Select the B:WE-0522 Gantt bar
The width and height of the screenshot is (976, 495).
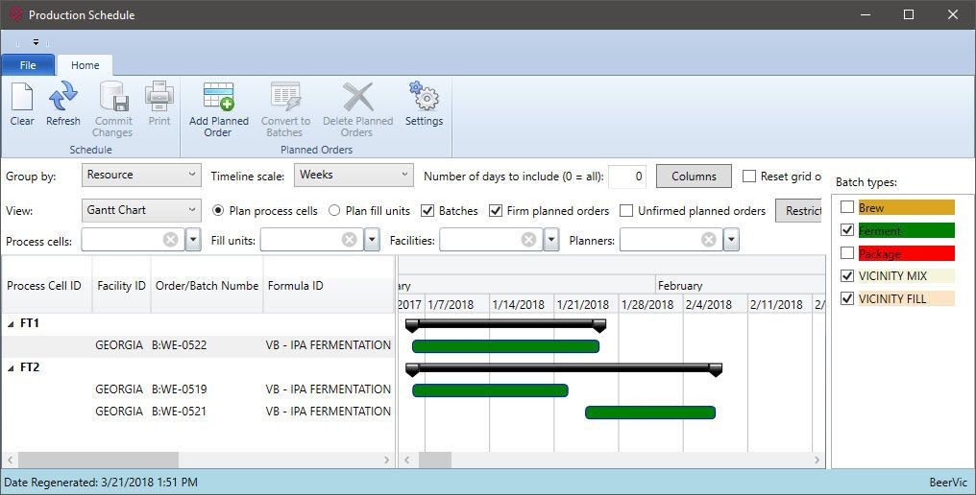point(506,346)
